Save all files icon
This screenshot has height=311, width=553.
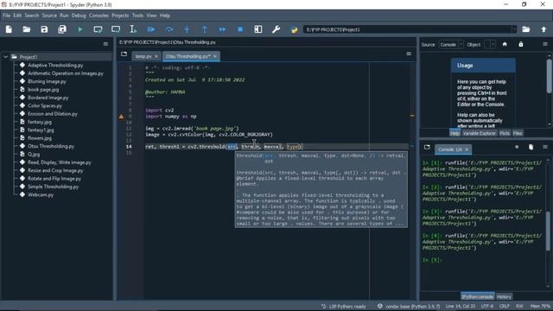tap(62, 29)
